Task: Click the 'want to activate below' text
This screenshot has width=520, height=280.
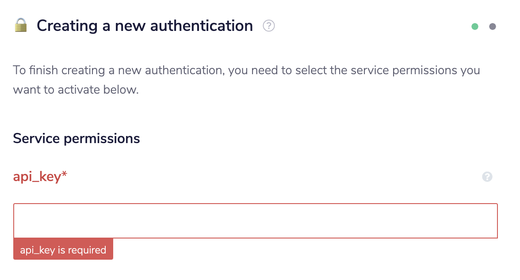Action: pos(76,90)
